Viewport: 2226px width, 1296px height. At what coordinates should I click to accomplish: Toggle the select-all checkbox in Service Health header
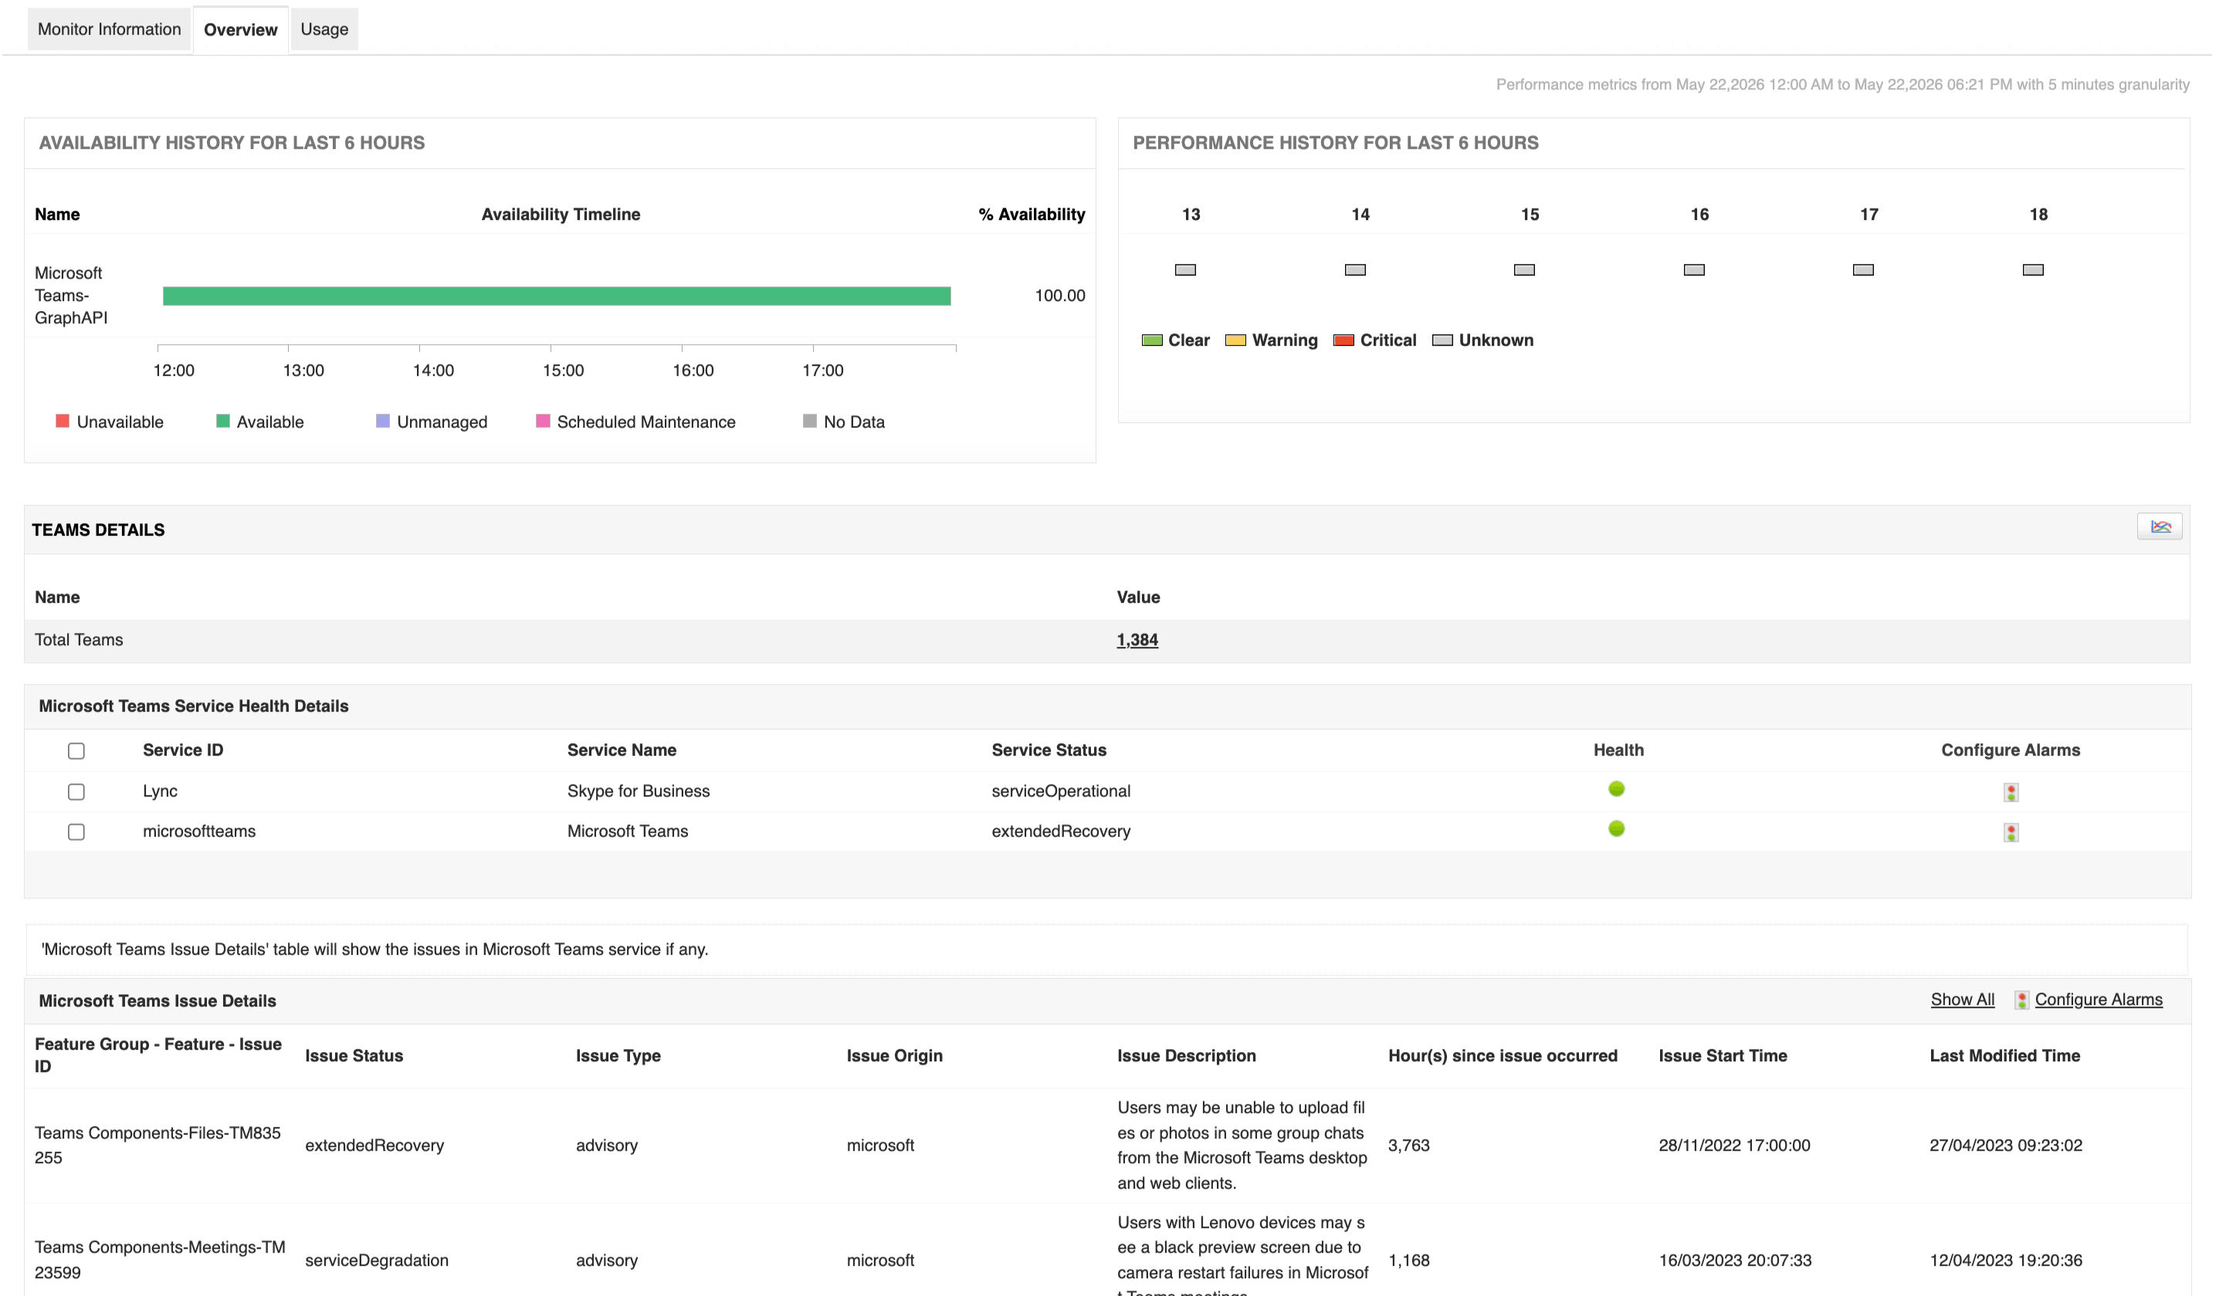[76, 751]
